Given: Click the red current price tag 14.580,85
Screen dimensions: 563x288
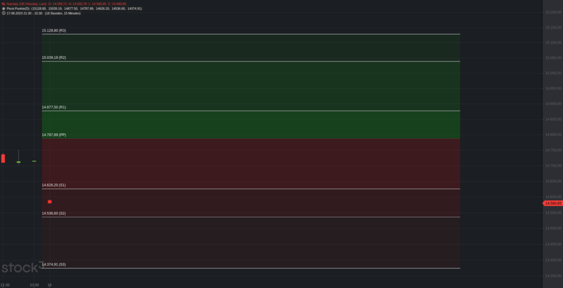Looking at the screenshot, I should [553, 204].
